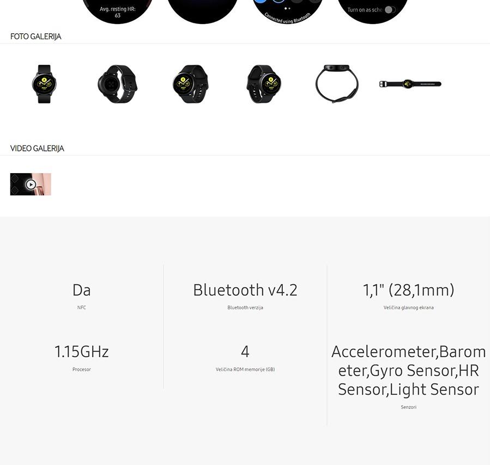Open the front-view watch photo thumbnail
The image size is (490, 465).
44,84
